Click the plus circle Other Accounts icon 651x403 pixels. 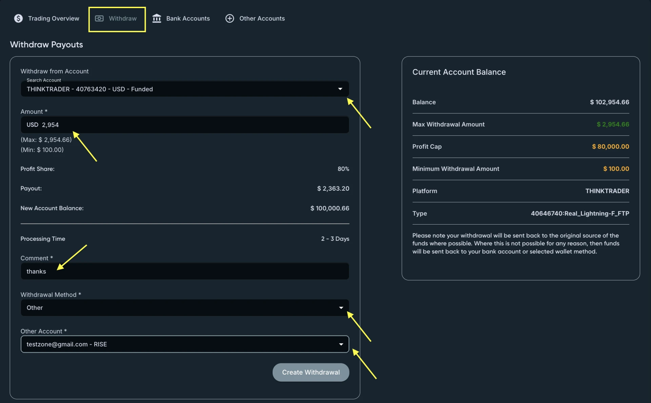point(230,18)
